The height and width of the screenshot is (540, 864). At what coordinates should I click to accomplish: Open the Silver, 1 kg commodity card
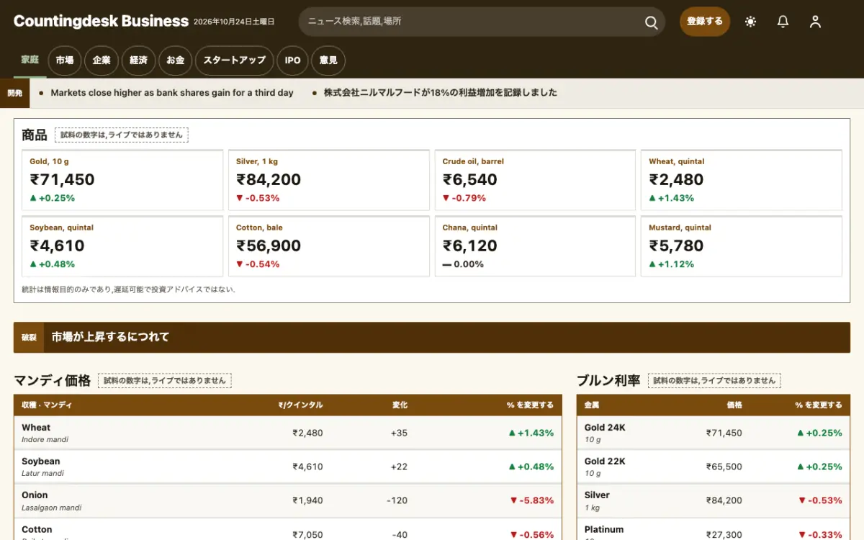[329, 180]
